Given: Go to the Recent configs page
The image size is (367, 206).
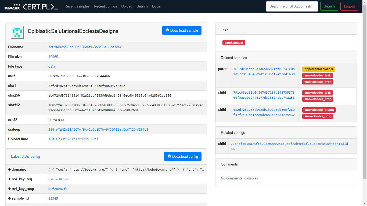Looking at the screenshot, I should click(x=105, y=6).
